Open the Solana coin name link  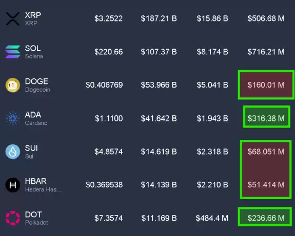pyautogui.click(x=34, y=56)
